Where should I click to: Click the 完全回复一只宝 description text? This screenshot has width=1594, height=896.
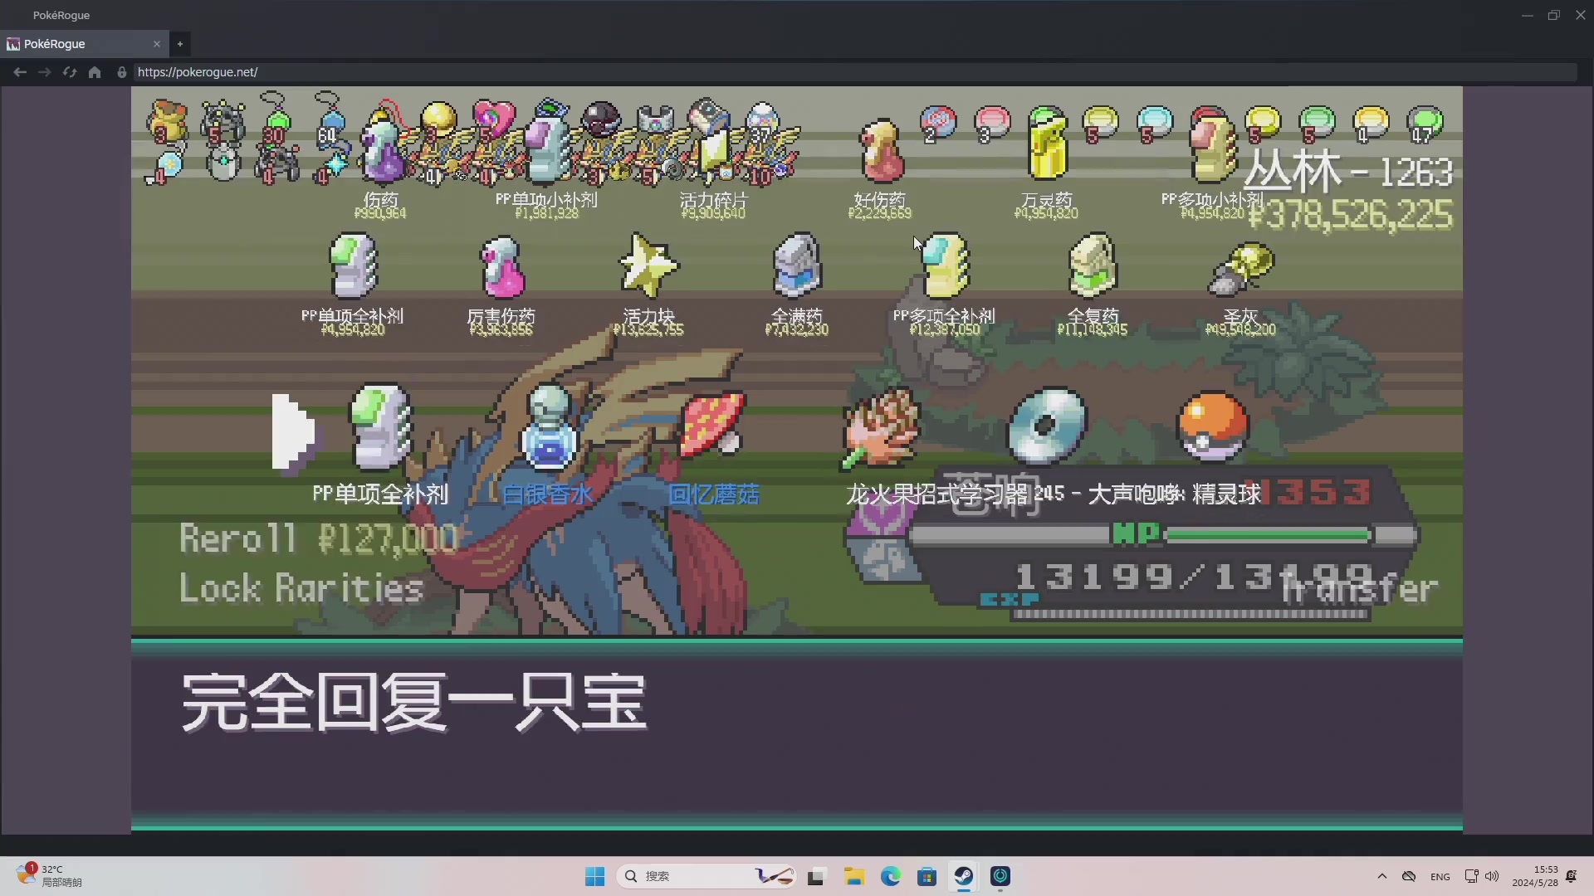pos(413,703)
